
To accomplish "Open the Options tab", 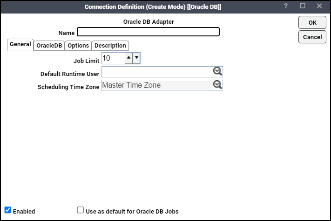I will [78, 46].
